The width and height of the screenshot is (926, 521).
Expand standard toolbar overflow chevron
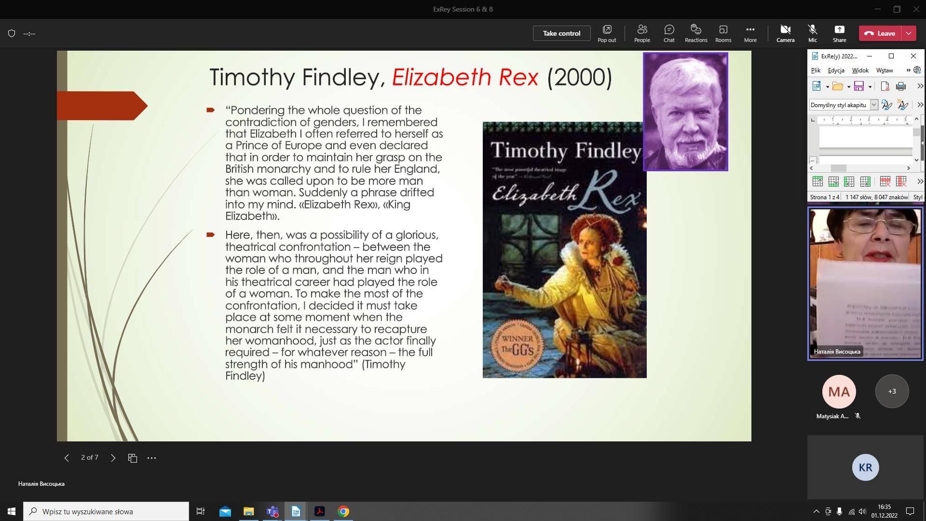pyautogui.click(x=920, y=86)
